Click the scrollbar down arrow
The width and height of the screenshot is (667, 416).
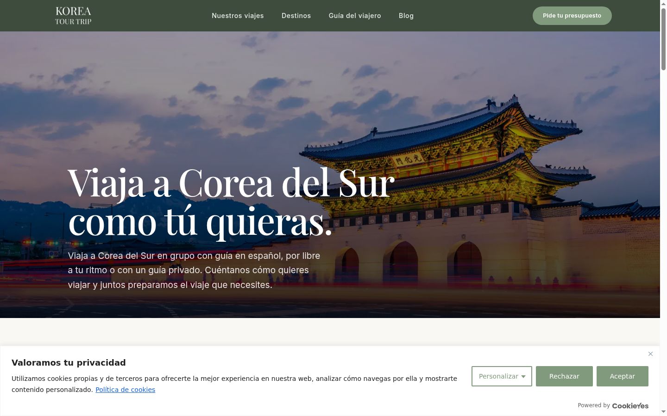[x=663, y=412]
